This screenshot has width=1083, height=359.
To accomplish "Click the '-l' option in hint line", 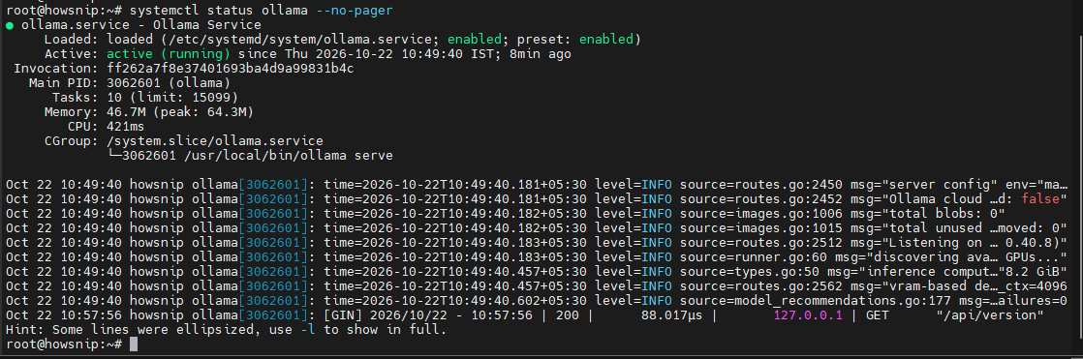I will 307,330.
